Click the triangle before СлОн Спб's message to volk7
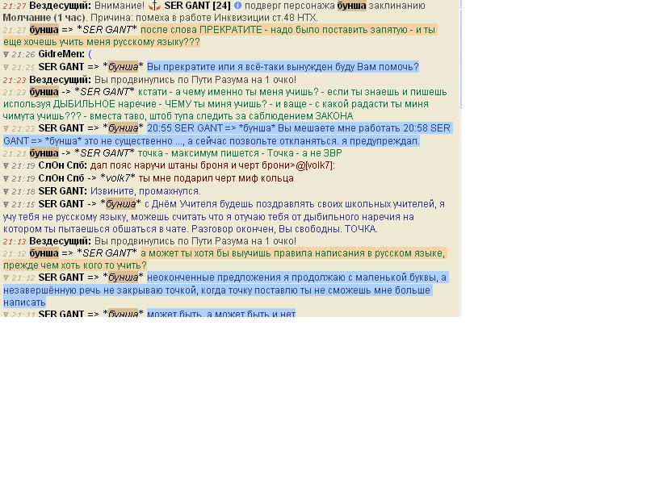 tap(6, 178)
